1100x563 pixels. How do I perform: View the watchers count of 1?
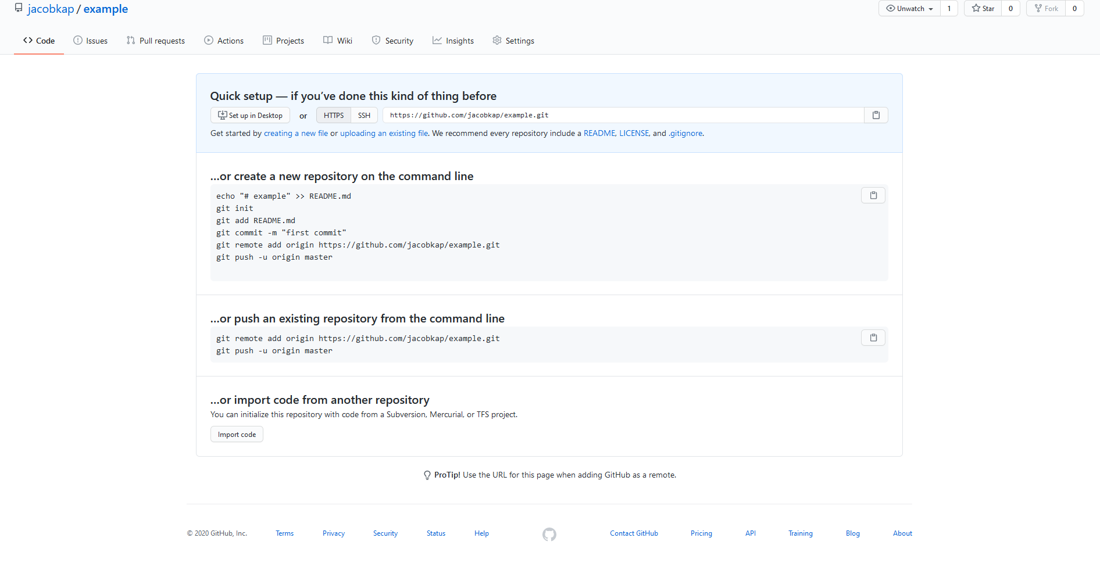(949, 8)
